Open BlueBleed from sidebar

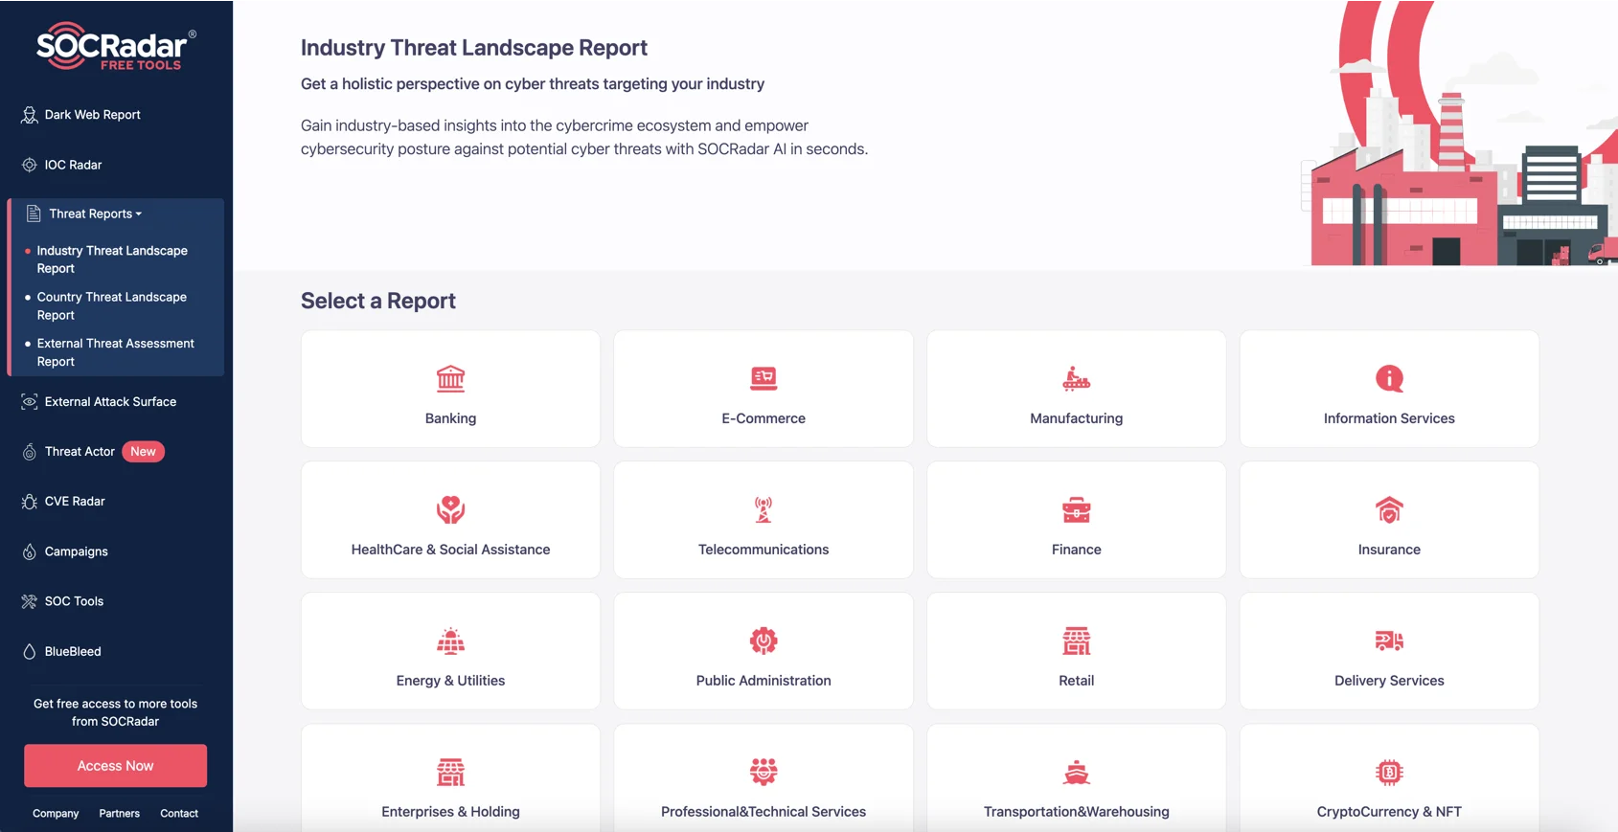click(x=73, y=651)
